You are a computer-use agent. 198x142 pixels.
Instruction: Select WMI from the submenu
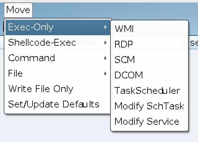[149, 29]
